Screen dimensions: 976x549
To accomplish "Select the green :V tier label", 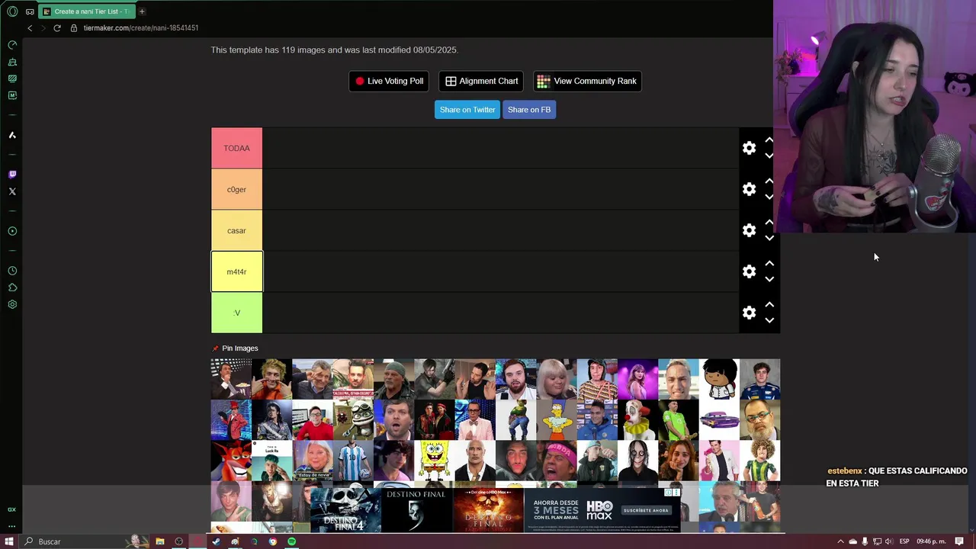I will (236, 313).
